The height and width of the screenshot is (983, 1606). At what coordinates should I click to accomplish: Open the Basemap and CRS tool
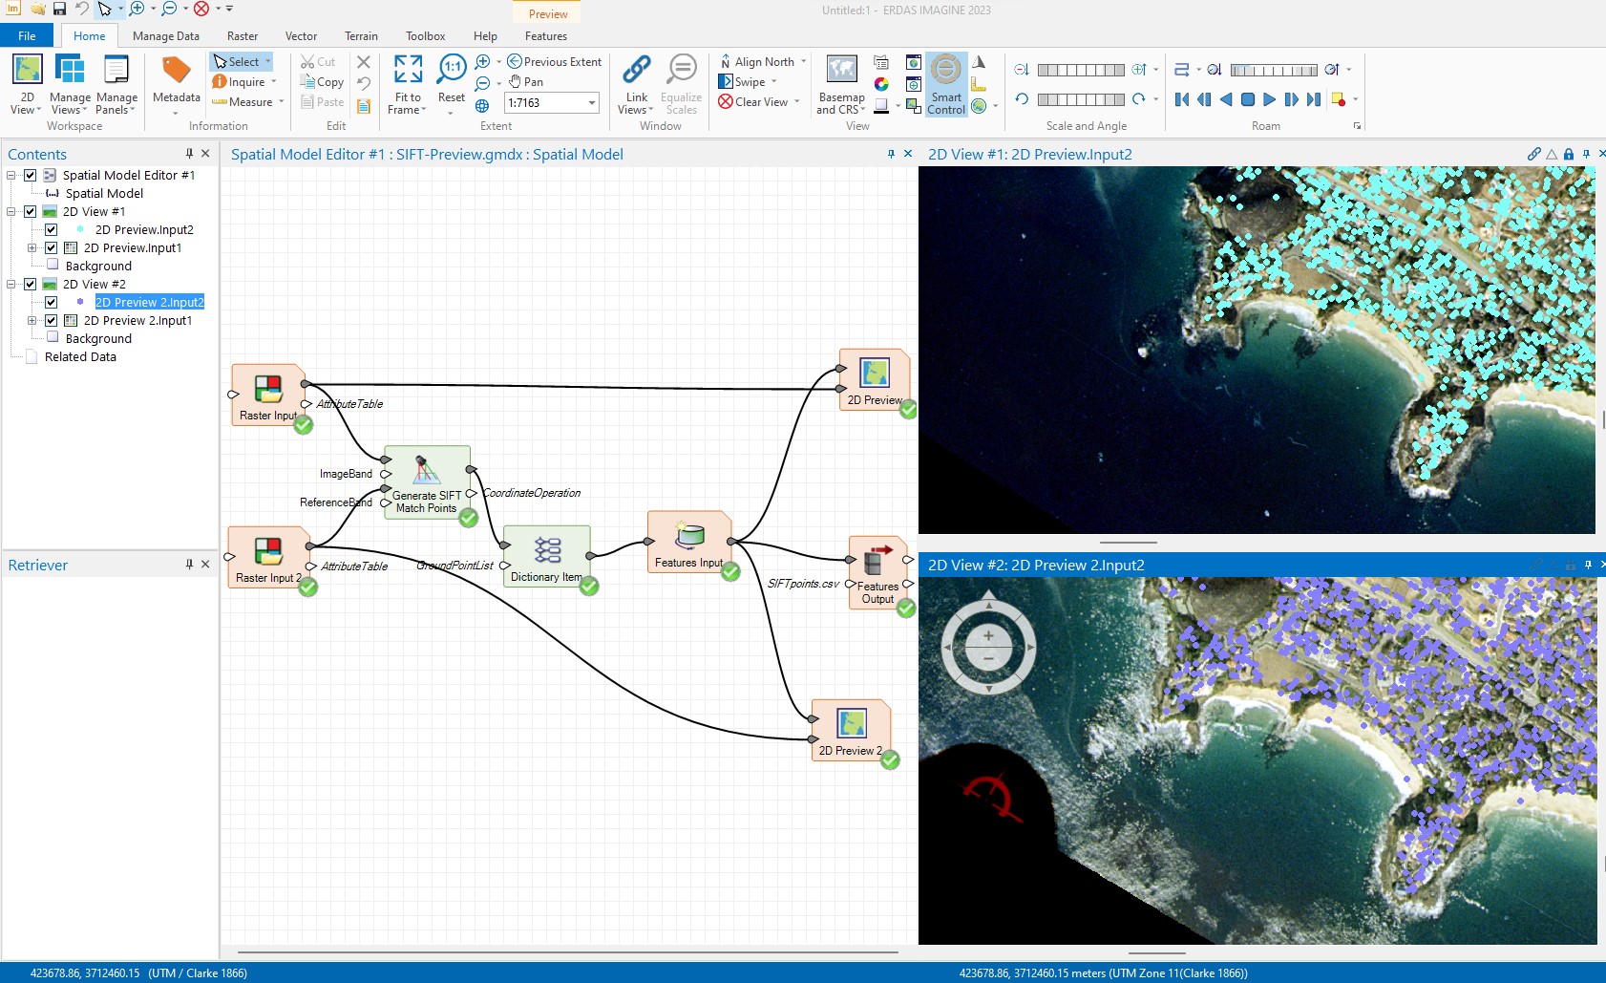(x=838, y=83)
